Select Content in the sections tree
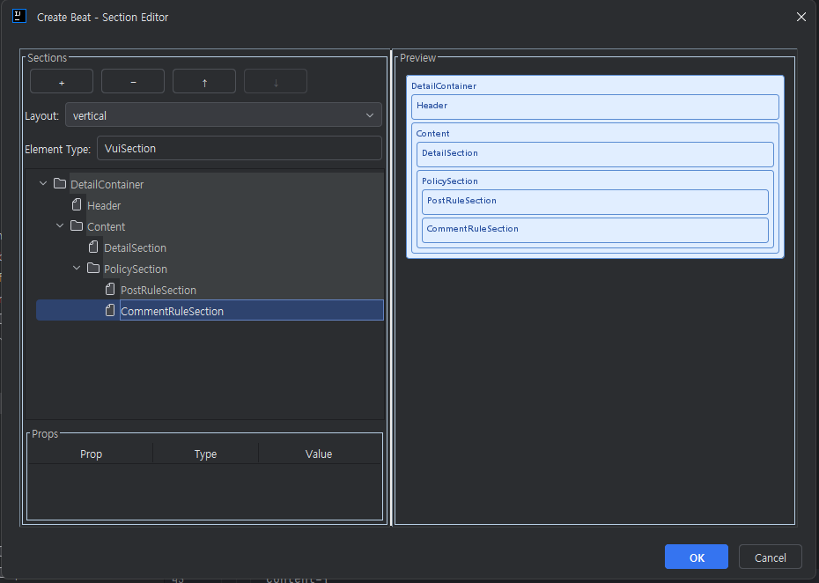The width and height of the screenshot is (819, 583). (106, 226)
